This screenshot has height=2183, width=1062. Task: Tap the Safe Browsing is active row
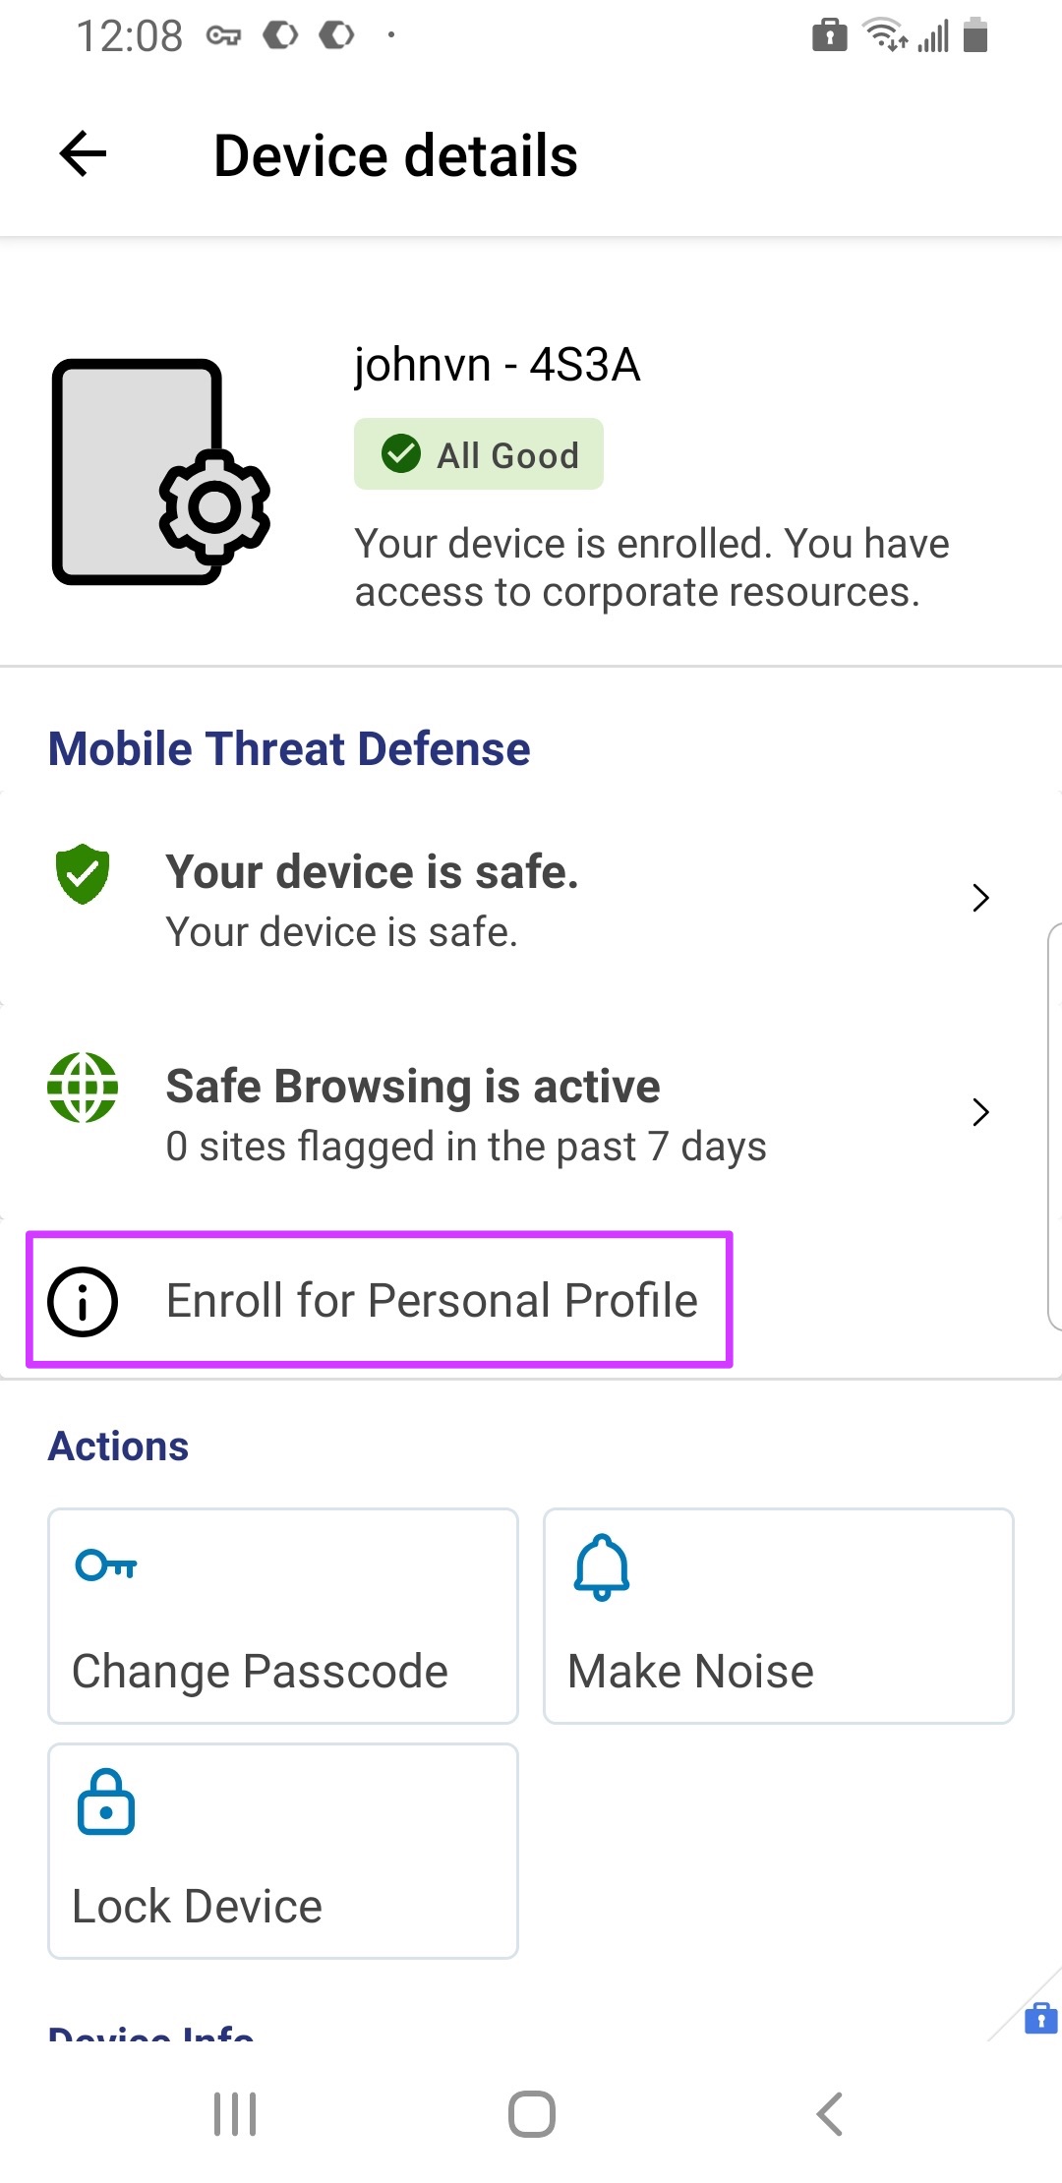click(466, 1114)
